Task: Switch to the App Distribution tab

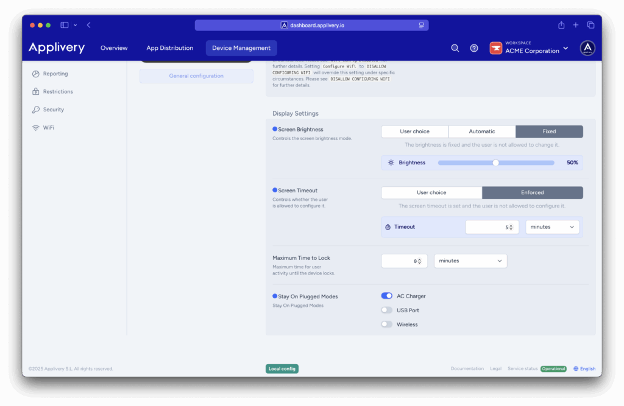Action: click(169, 48)
